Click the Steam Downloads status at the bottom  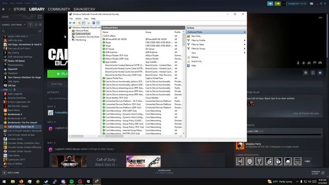coord(164,172)
